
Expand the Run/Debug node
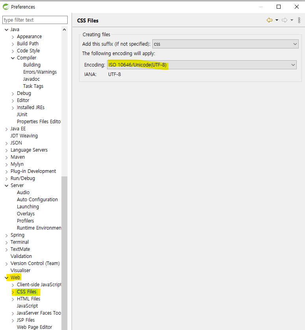tap(7, 179)
